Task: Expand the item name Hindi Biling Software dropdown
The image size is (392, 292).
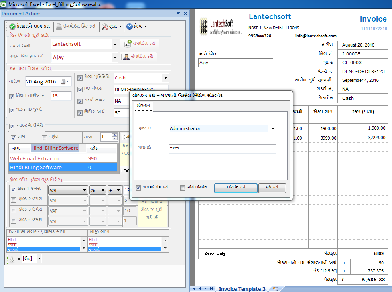Action: click(83, 148)
